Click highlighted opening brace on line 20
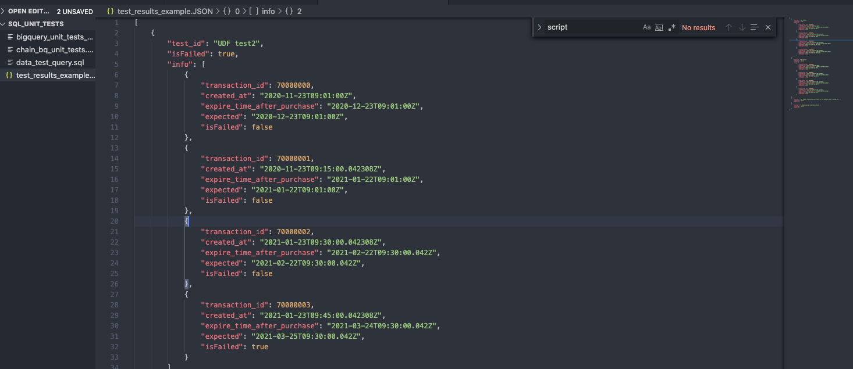 [x=187, y=221]
